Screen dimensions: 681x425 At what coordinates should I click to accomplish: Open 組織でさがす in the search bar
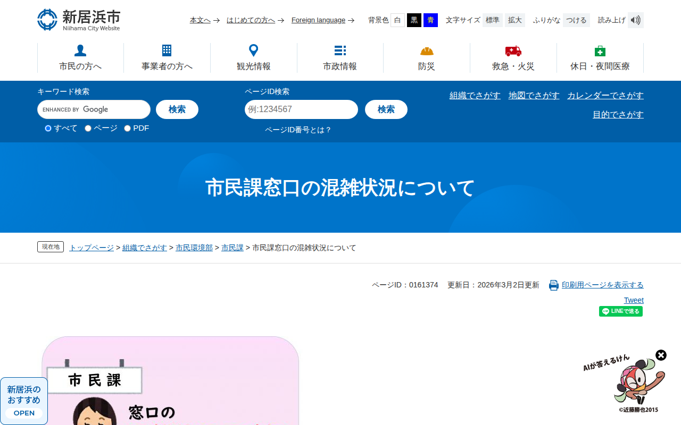coord(475,96)
